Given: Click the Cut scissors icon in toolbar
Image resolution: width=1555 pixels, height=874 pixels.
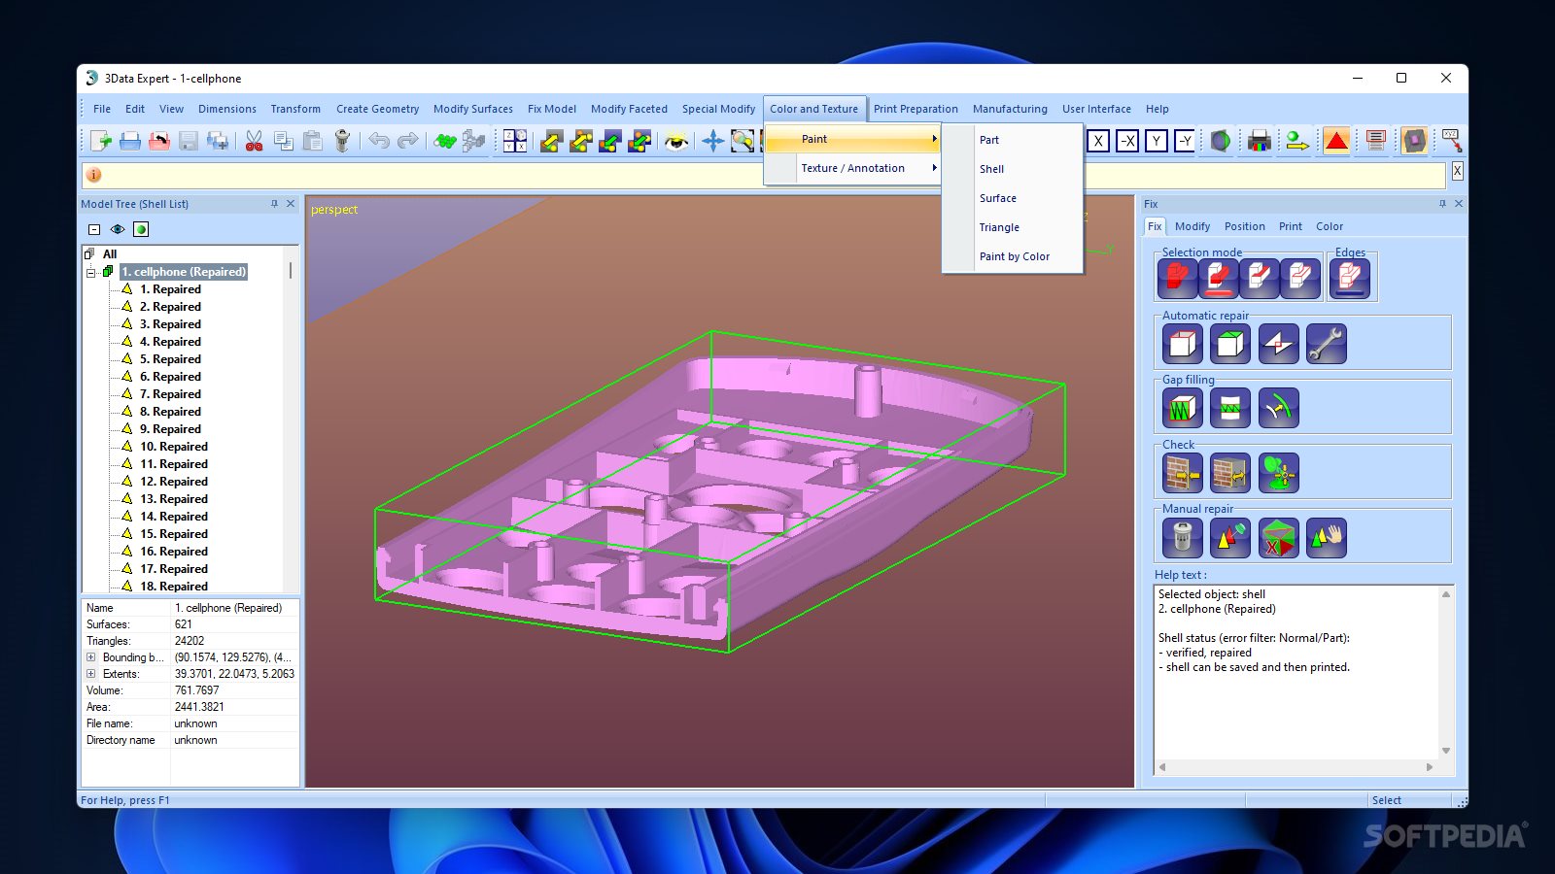Looking at the screenshot, I should tap(255, 141).
